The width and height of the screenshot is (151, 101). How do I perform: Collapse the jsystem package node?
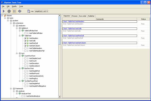[8, 21]
